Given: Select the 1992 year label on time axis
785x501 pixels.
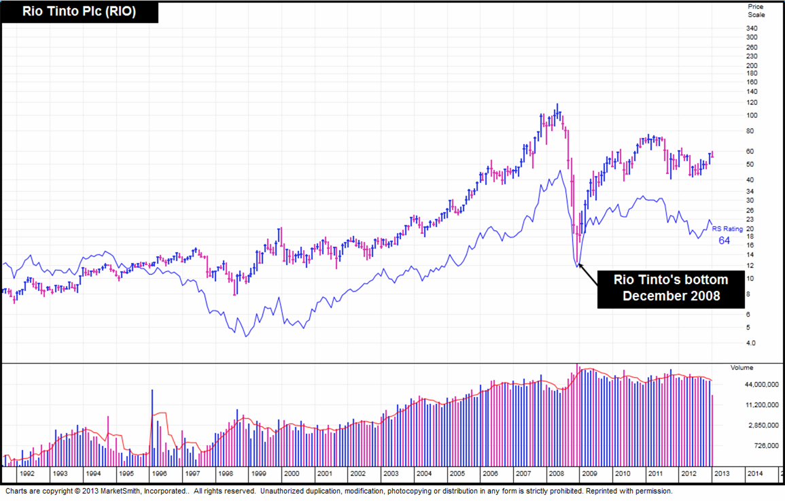Looking at the screenshot, I should point(27,473).
